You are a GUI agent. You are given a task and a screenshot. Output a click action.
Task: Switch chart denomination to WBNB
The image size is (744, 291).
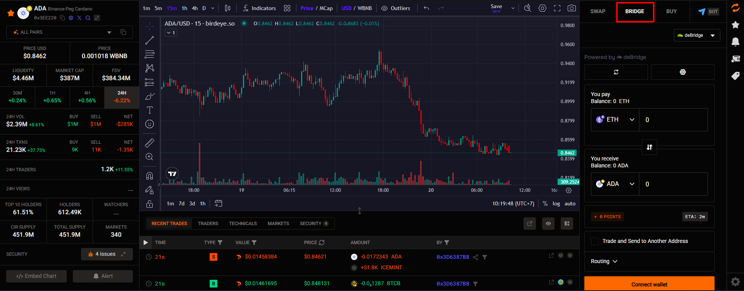[x=365, y=8]
